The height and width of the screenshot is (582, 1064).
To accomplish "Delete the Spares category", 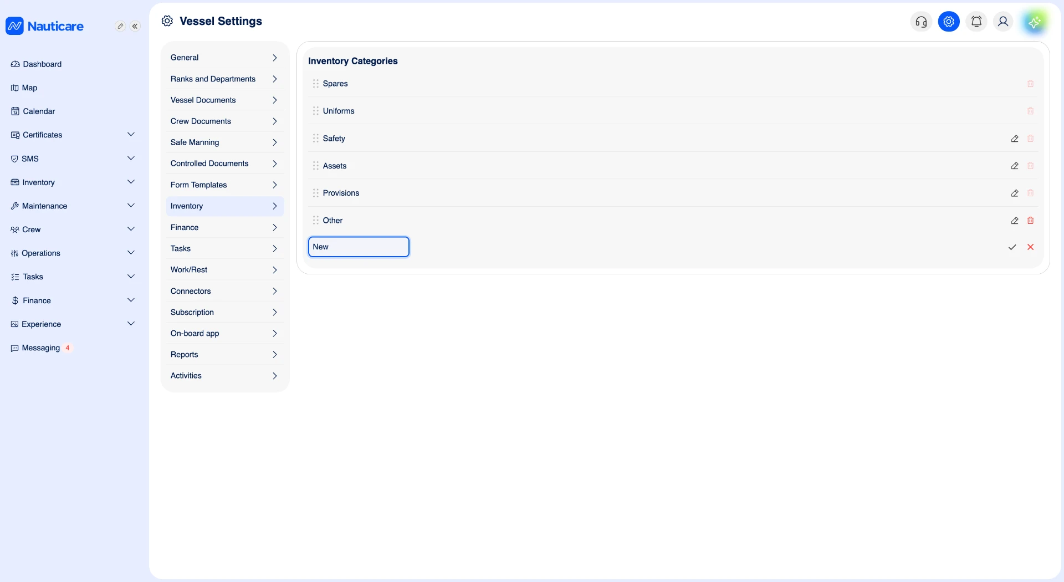I will point(1031,84).
